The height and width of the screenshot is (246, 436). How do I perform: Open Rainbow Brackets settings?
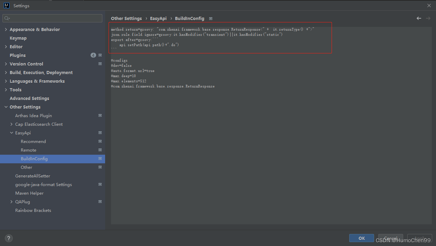(33, 210)
